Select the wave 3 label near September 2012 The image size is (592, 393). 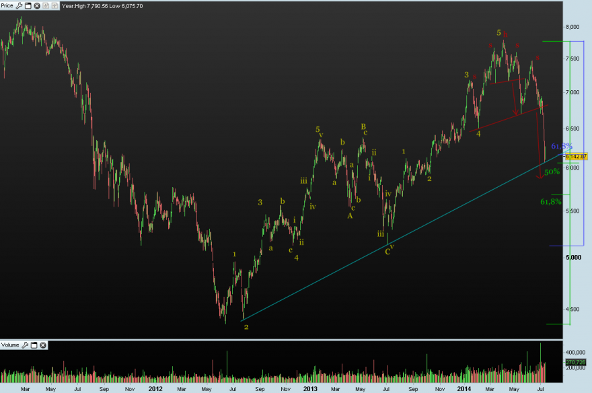point(260,203)
